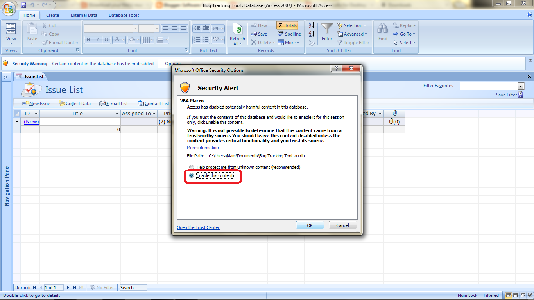Click the Numbering list icon
534x300 pixels.
[197, 40]
